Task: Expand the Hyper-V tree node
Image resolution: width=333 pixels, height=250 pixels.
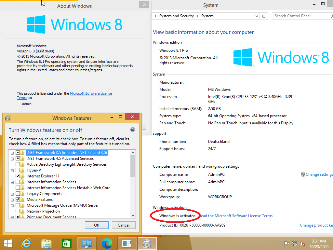Action: tap(12, 171)
